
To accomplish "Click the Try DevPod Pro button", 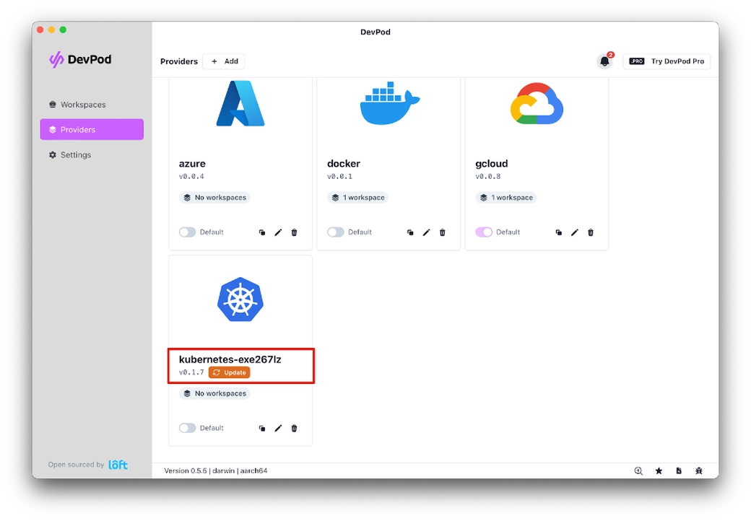I will (667, 61).
